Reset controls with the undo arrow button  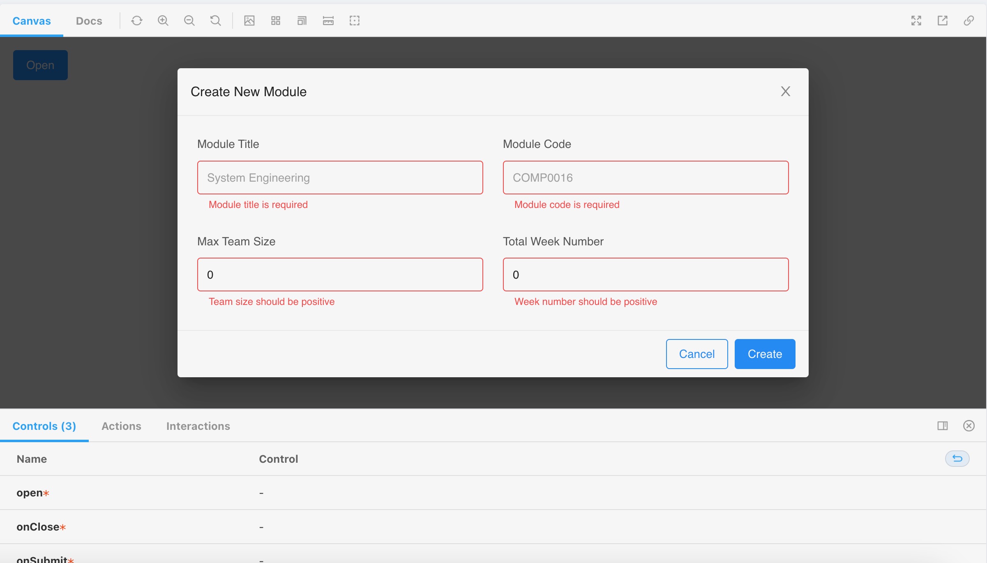pyautogui.click(x=957, y=459)
